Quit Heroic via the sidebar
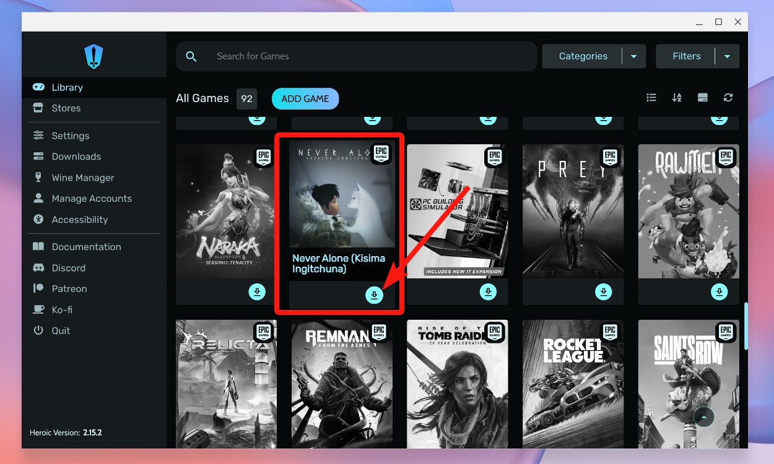Image resolution: width=774 pixels, height=464 pixels. tap(62, 330)
